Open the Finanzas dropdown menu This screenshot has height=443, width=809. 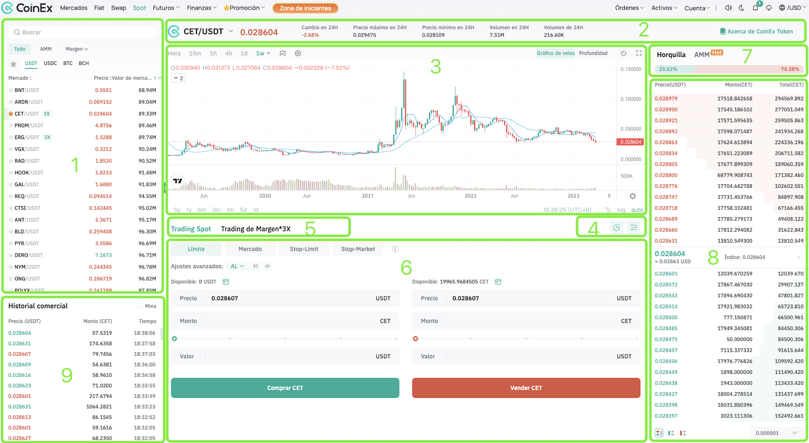(x=202, y=8)
